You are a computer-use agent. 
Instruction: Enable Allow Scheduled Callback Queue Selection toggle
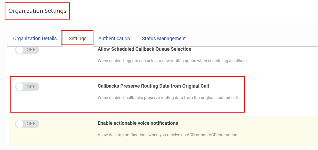[x=27, y=50]
